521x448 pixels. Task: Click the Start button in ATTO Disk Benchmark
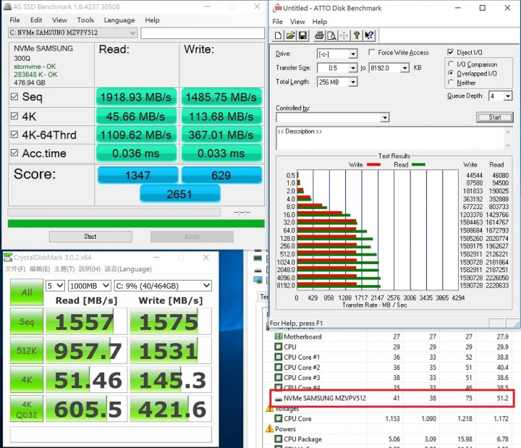[494, 117]
